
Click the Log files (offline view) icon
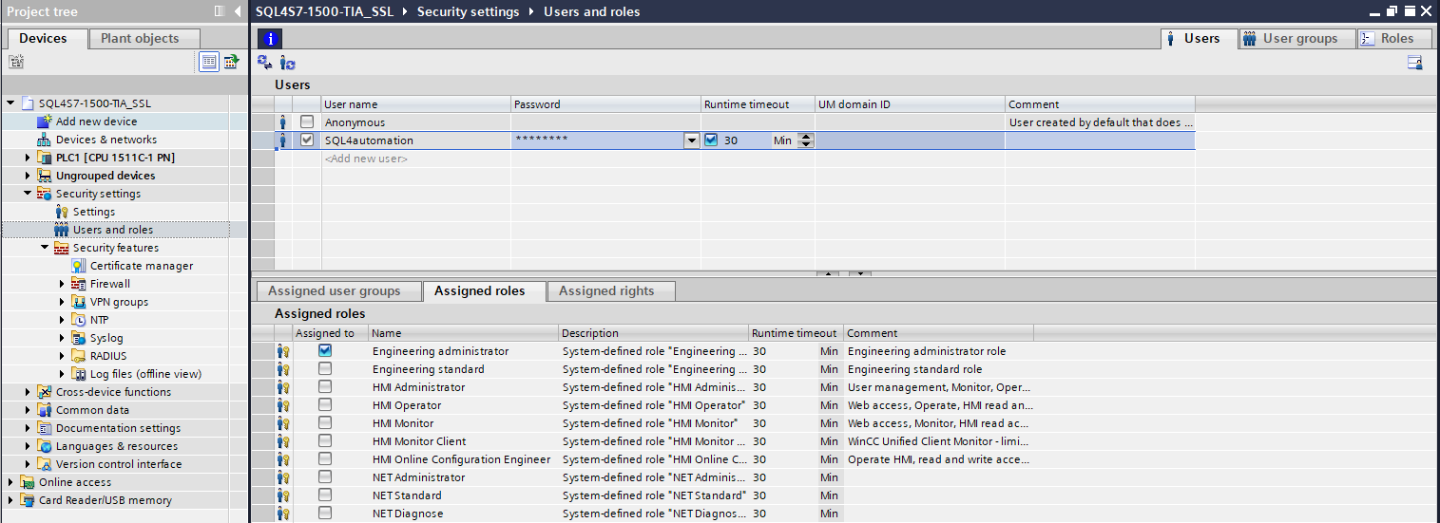click(x=79, y=374)
